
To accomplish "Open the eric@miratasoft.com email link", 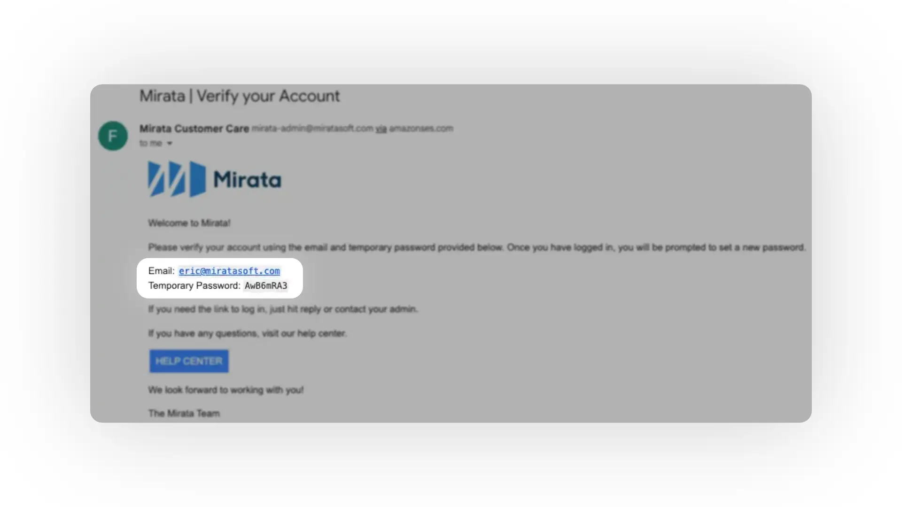I will [x=229, y=271].
